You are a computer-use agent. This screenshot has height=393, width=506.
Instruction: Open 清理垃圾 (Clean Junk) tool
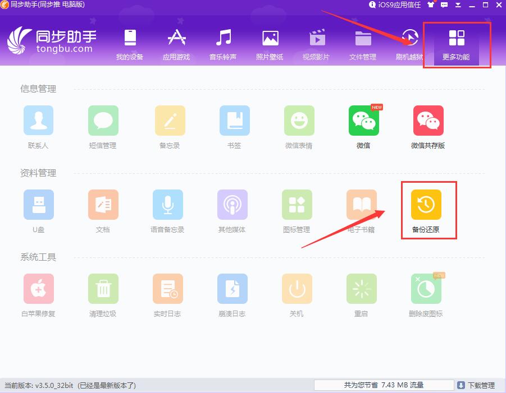tap(103, 288)
